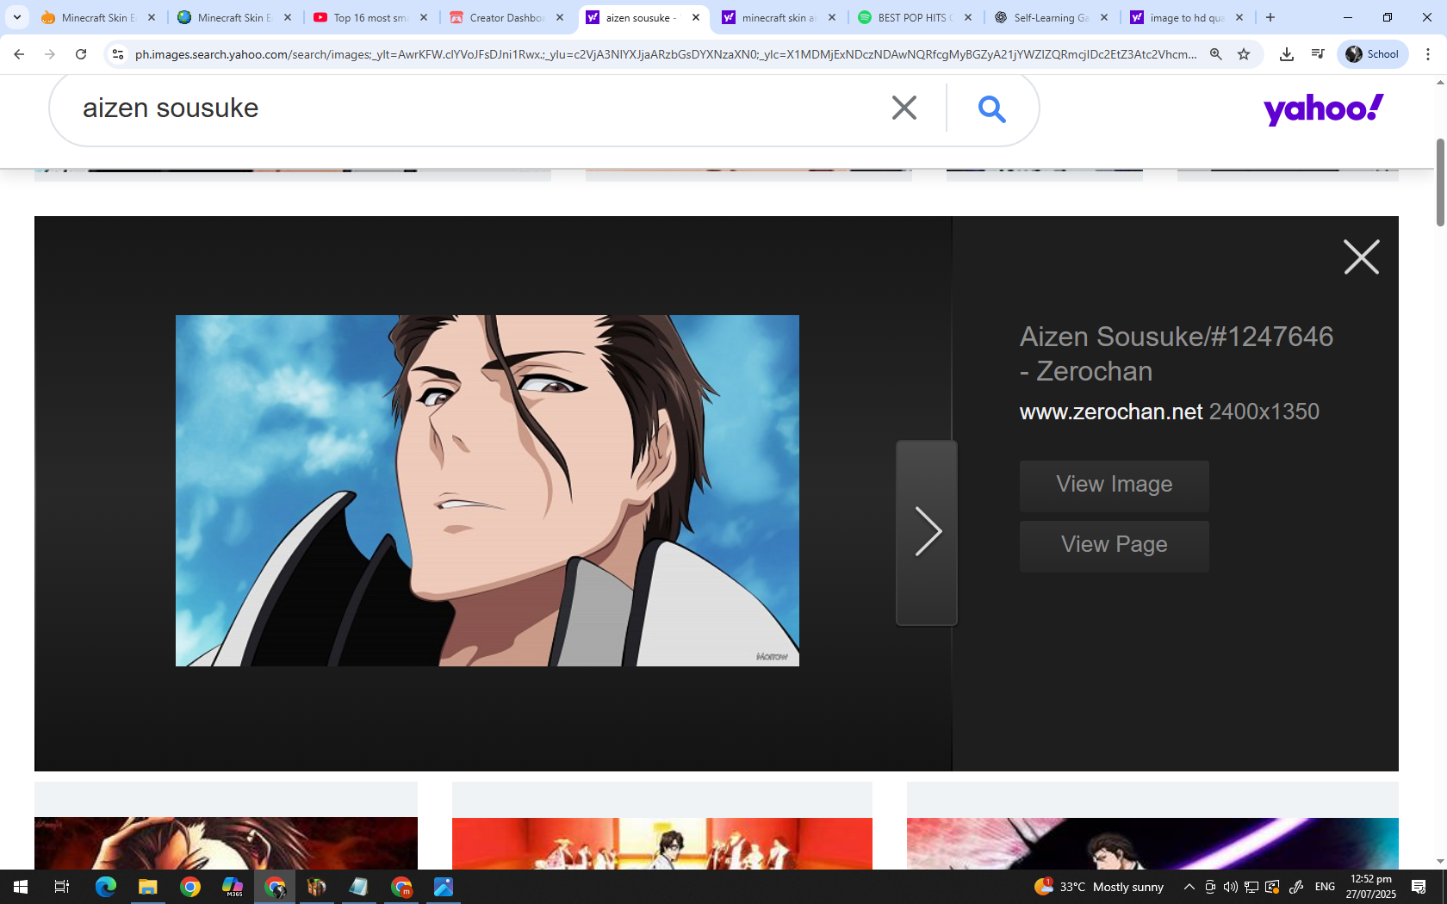Click the page vertical scrollbar thumb
The width and height of the screenshot is (1447, 904).
point(1440,182)
